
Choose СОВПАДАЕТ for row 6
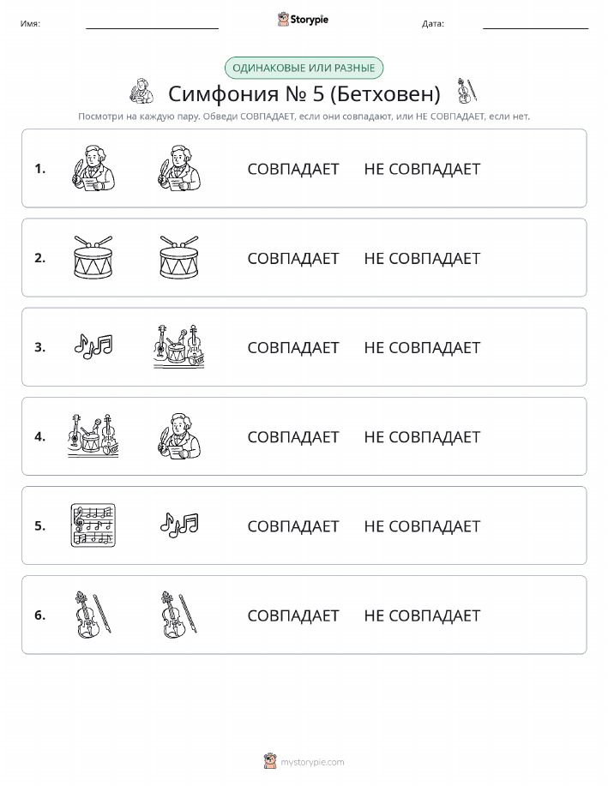pos(293,615)
